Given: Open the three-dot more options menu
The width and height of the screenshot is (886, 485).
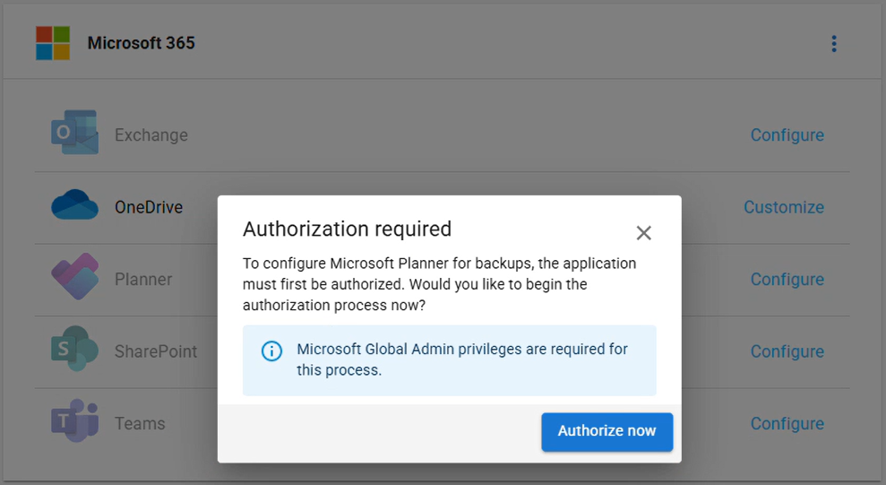Looking at the screenshot, I should click(x=834, y=44).
